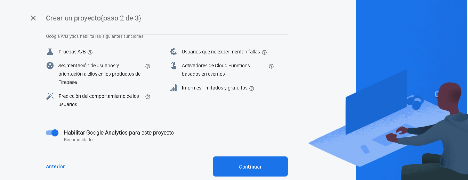
Task: Click the Cloud Functions touch icon
Action: [174, 66]
